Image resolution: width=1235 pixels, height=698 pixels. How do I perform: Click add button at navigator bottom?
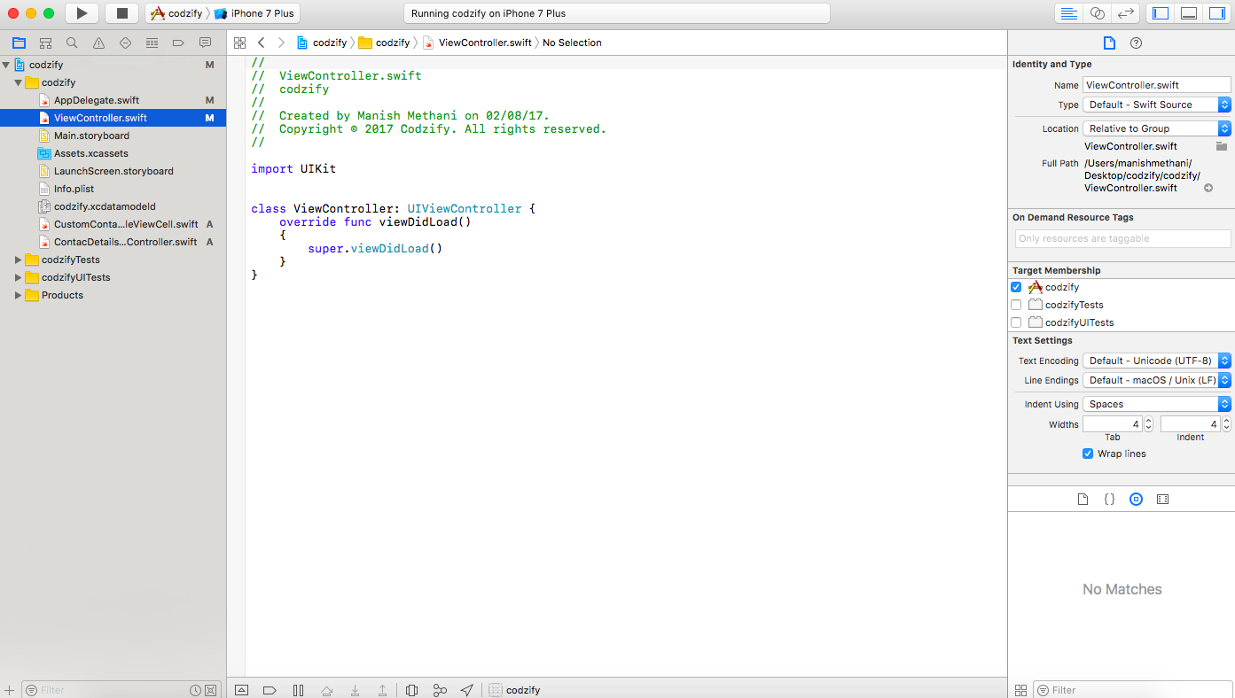click(x=10, y=690)
